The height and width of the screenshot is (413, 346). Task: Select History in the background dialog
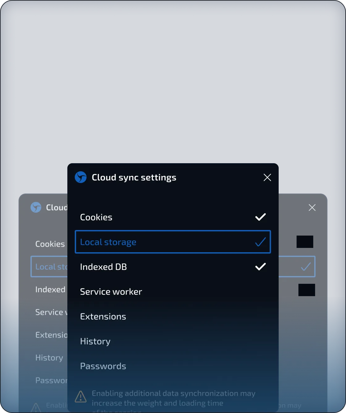point(49,358)
